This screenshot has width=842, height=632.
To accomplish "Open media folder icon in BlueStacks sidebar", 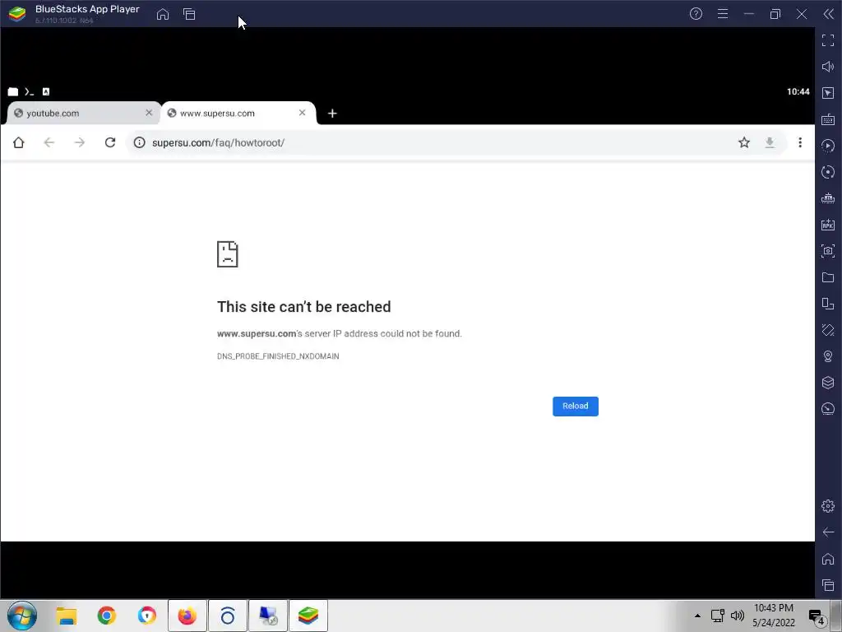I will pos(828,277).
